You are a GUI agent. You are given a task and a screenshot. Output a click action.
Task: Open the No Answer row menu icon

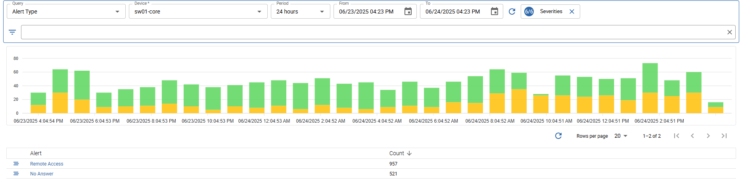coord(16,173)
